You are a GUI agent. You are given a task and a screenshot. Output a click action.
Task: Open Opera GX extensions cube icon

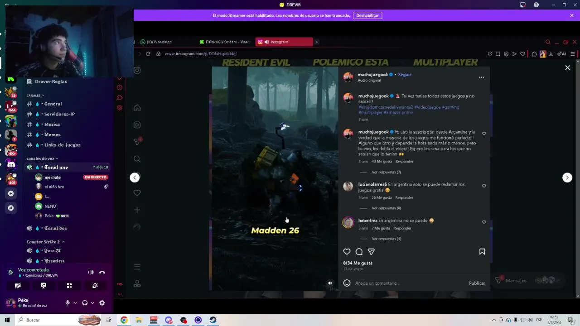coord(534,54)
